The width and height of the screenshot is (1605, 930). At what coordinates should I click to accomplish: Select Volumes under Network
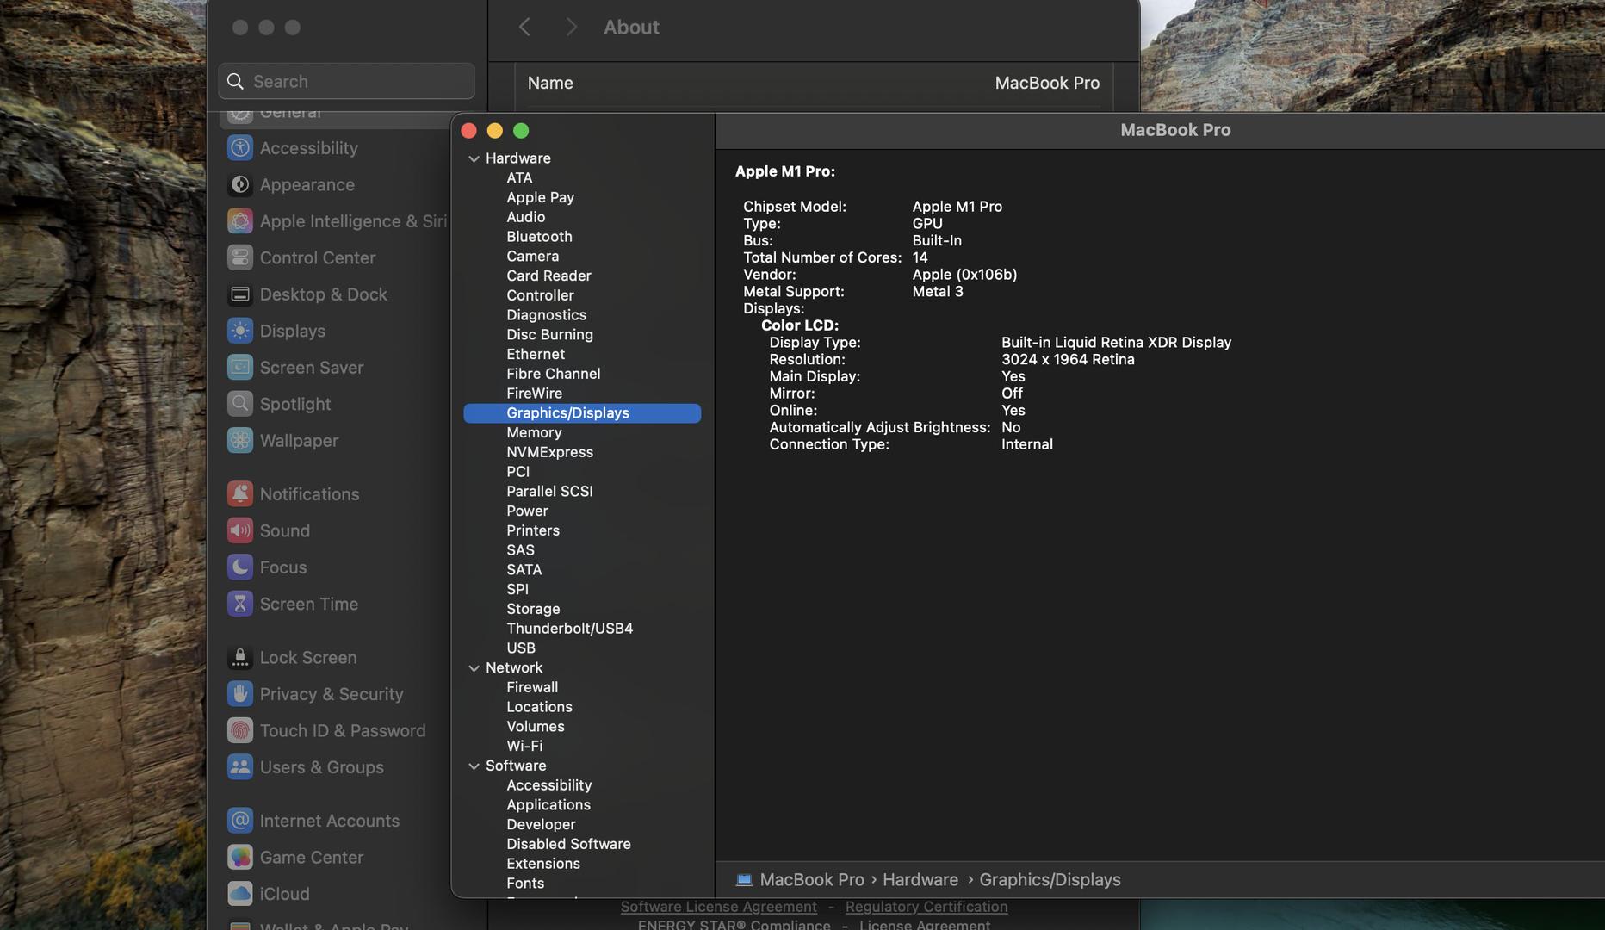536,727
